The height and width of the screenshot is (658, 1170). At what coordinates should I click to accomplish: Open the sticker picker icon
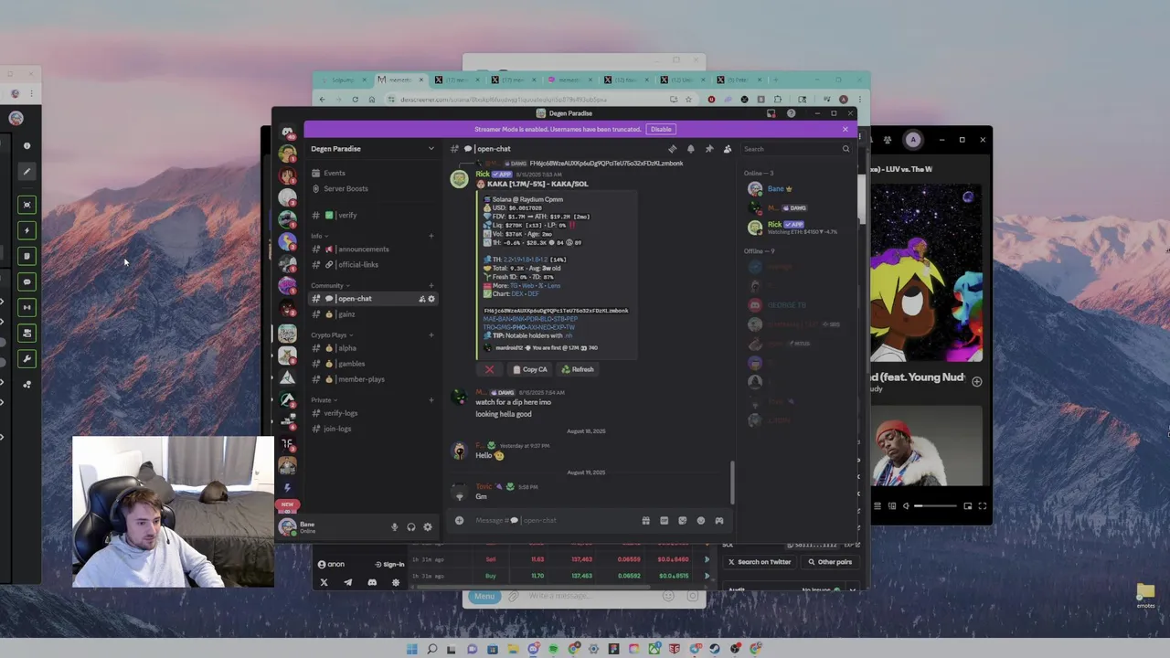pyautogui.click(x=683, y=520)
